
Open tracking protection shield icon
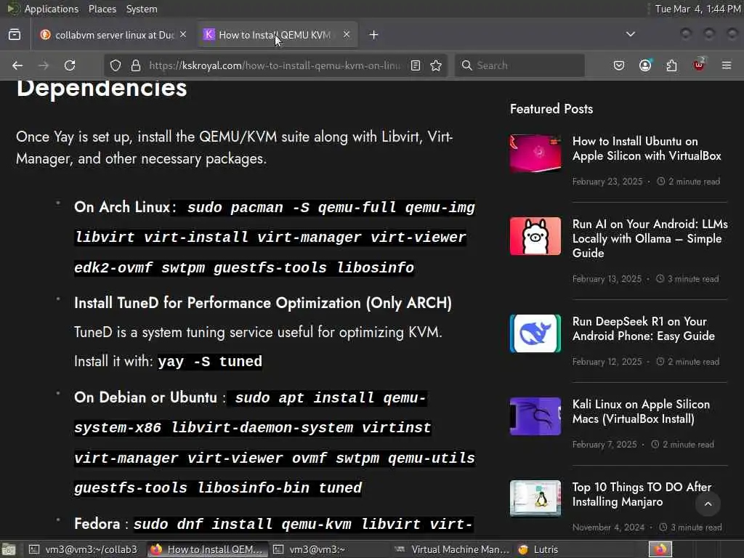(116, 65)
